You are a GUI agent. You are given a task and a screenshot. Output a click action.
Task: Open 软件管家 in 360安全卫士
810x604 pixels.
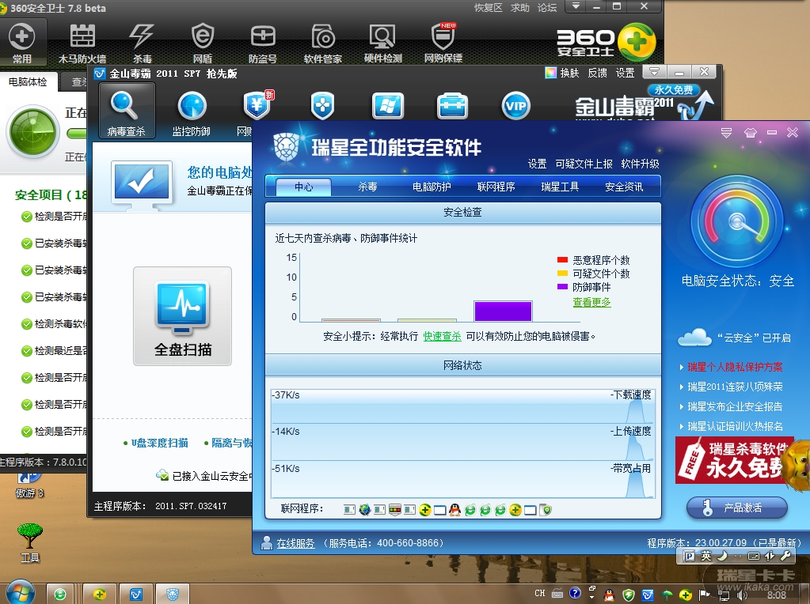point(323,43)
